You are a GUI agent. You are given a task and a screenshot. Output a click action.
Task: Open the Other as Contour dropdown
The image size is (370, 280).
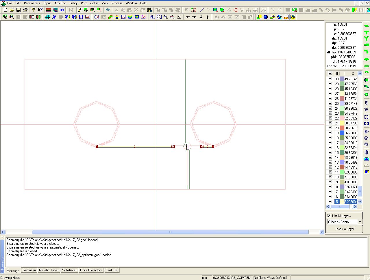[x=360, y=222]
